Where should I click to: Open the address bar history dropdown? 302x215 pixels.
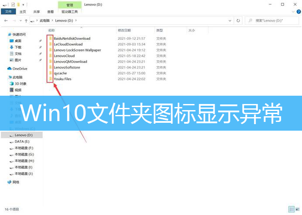coord(230,20)
